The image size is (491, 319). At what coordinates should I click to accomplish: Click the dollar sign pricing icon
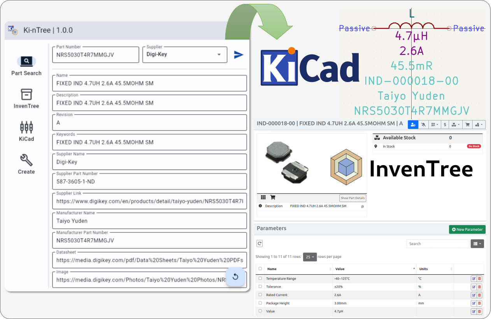(x=445, y=125)
